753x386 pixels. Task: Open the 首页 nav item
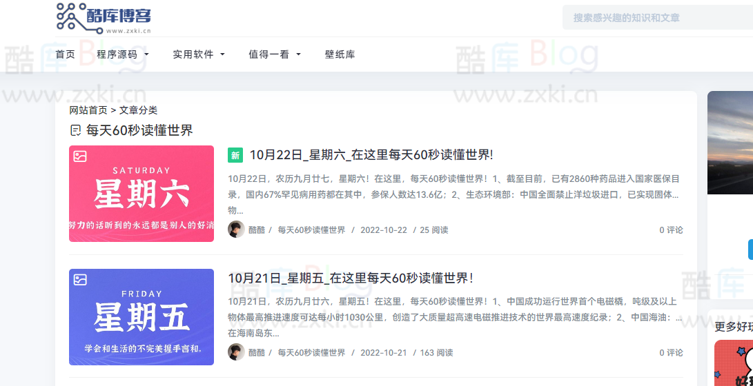coord(66,54)
